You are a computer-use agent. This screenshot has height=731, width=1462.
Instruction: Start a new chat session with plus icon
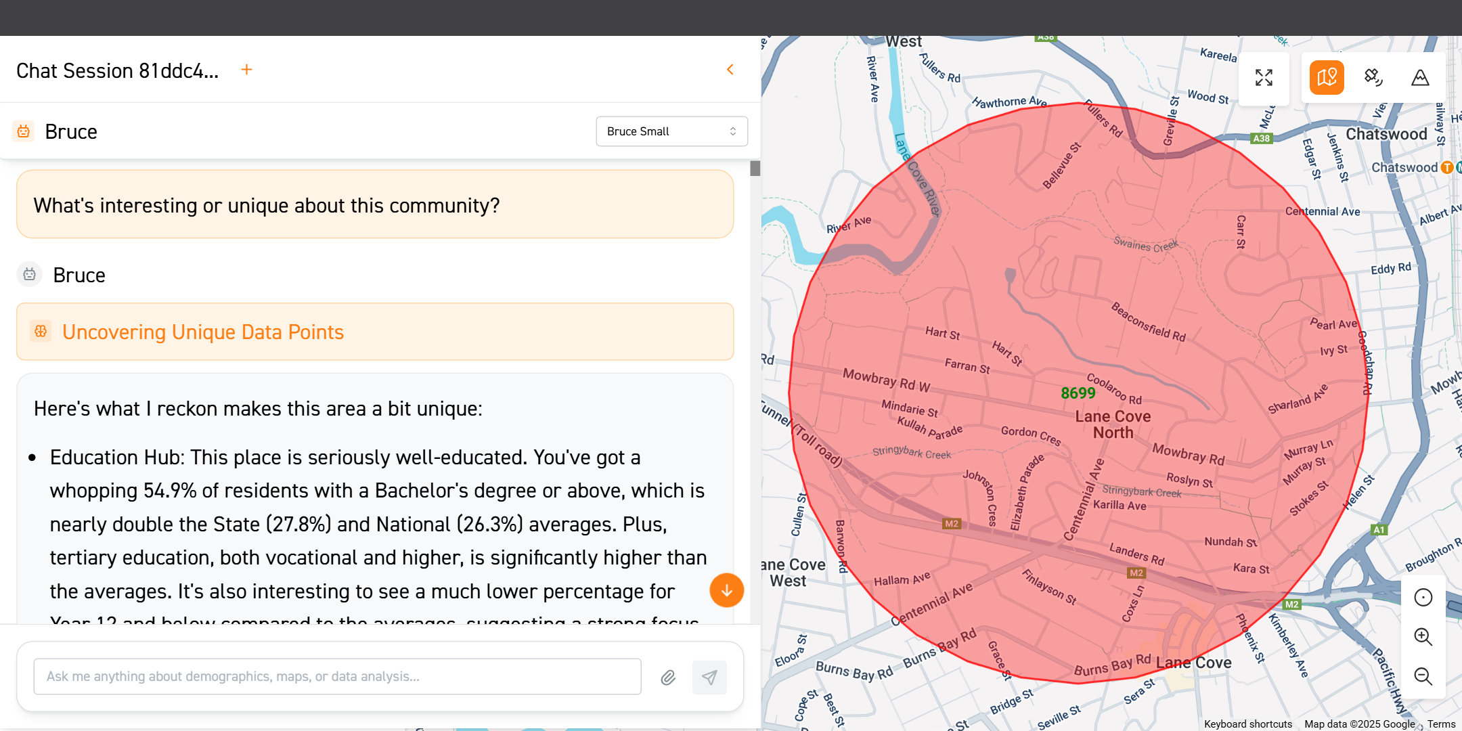click(246, 70)
